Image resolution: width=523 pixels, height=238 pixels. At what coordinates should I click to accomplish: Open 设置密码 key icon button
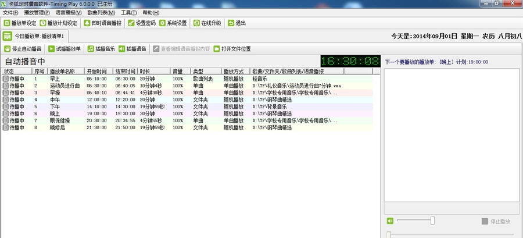click(142, 23)
